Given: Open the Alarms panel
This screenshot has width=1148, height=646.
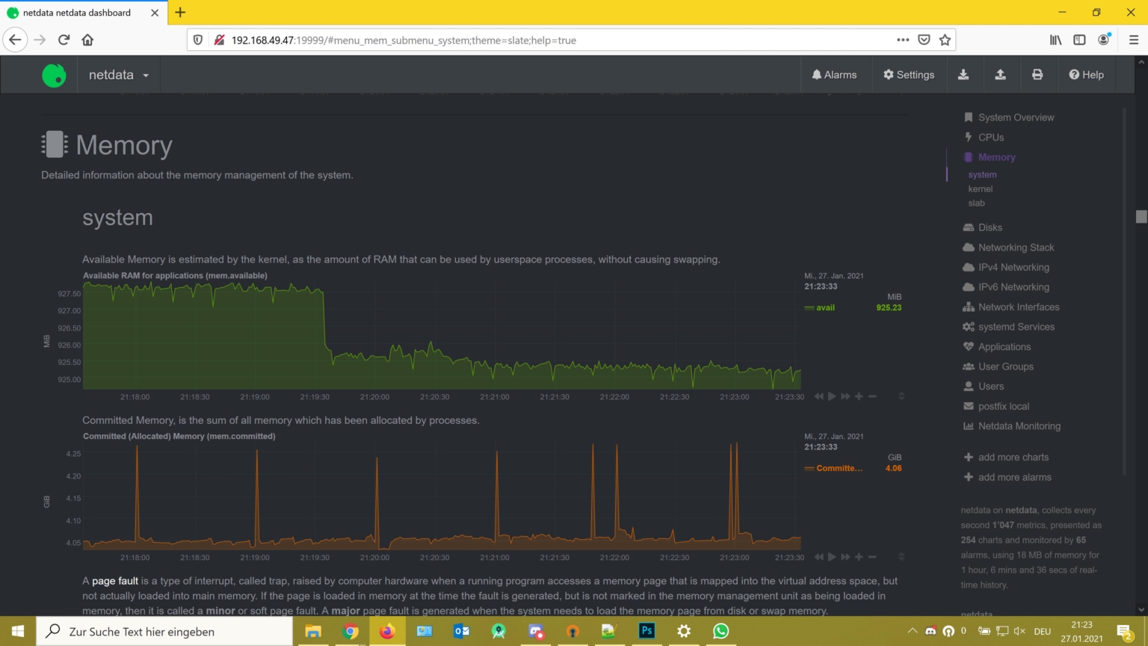Looking at the screenshot, I should [834, 75].
